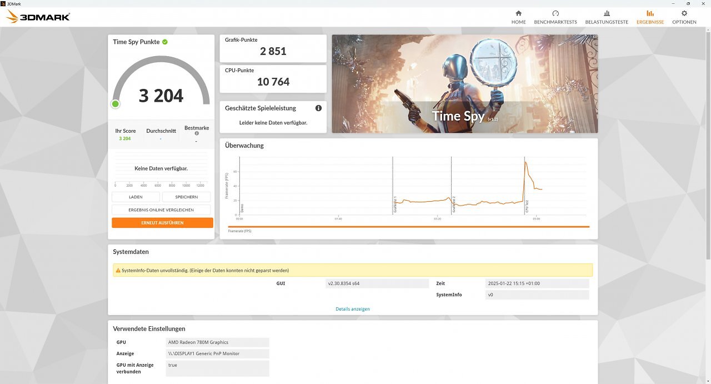The width and height of the screenshot is (711, 384).
Task: Click the 3DMark logo
Action: [38, 17]
